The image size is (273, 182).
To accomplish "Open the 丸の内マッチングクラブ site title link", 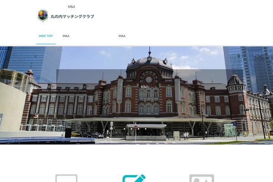I will tap(72, 16).
